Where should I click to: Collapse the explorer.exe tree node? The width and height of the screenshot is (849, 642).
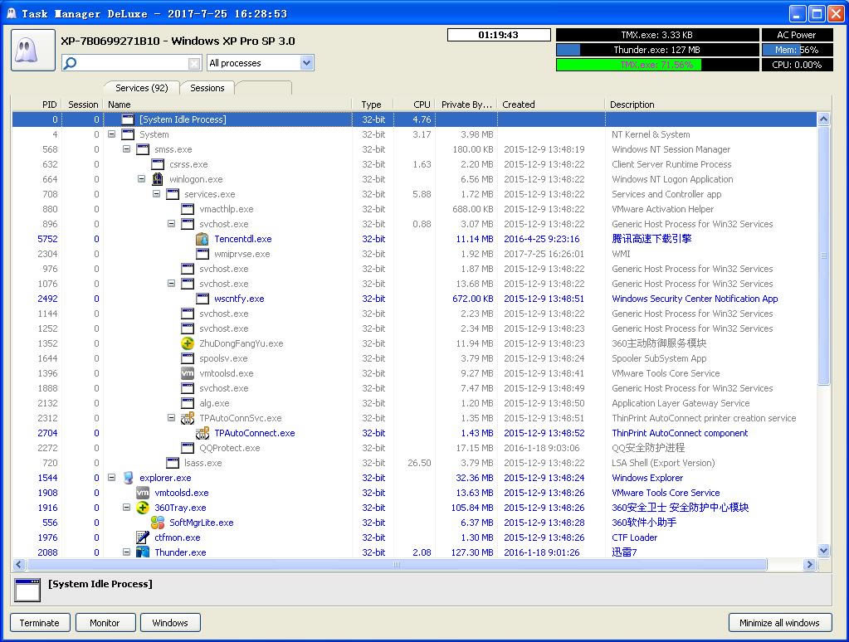(x=111, y=478)
